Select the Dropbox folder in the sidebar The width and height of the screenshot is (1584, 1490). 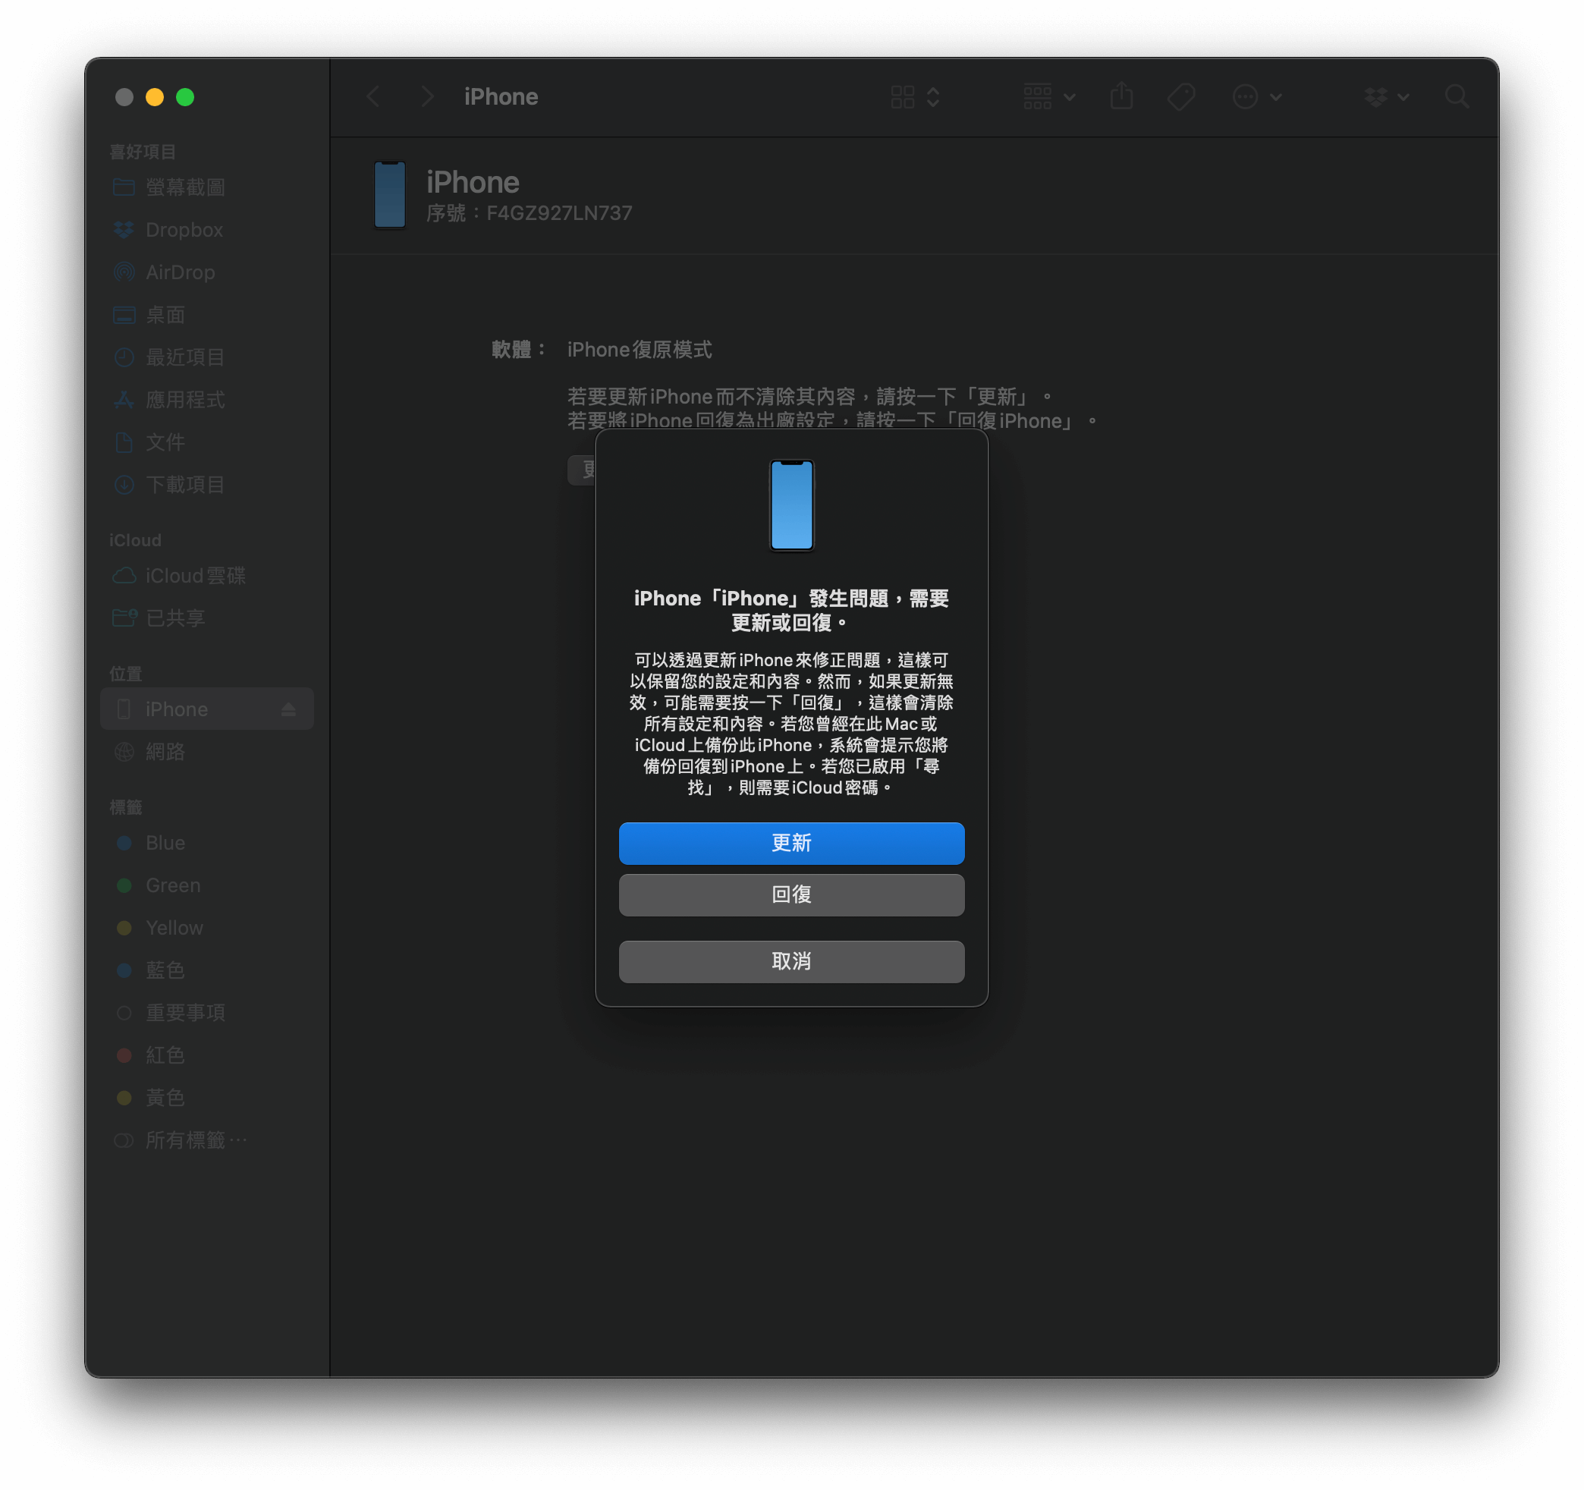coord(184,231)
